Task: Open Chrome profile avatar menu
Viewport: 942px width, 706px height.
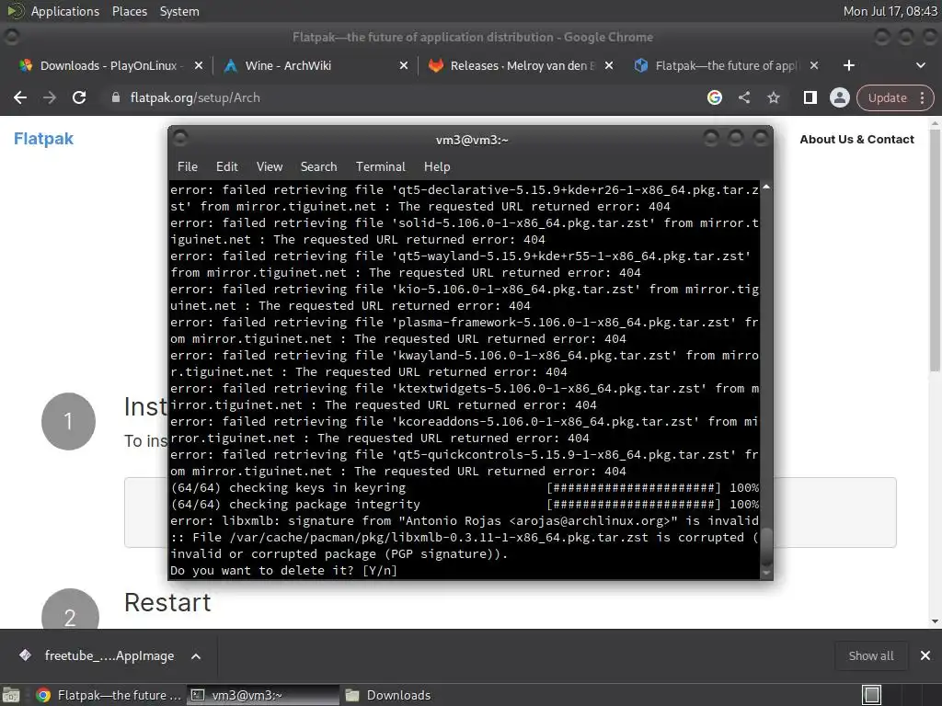Action: (x=839, y=97)
